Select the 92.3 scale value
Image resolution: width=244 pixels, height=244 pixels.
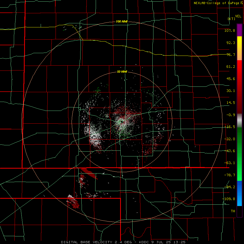pyautogui.click(x=231, y=43)
